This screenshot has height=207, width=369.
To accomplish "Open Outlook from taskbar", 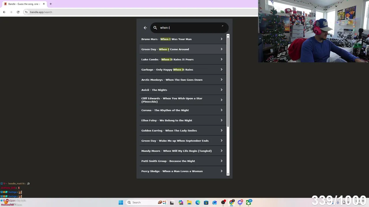I will pos(214,202).
